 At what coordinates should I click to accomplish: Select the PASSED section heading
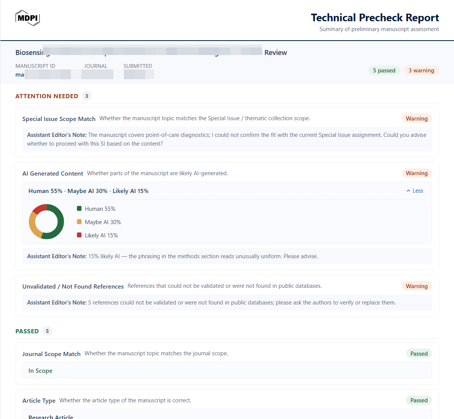point(27,331)
